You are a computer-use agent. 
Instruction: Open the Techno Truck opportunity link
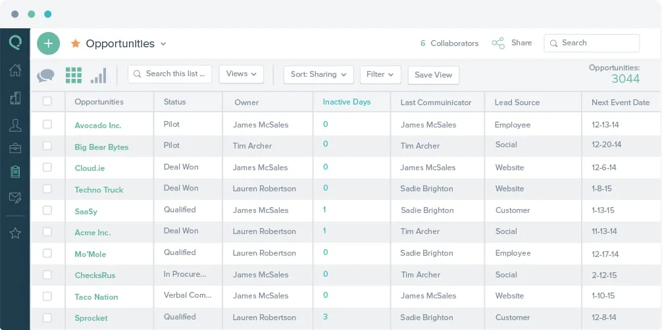point(99,190)
